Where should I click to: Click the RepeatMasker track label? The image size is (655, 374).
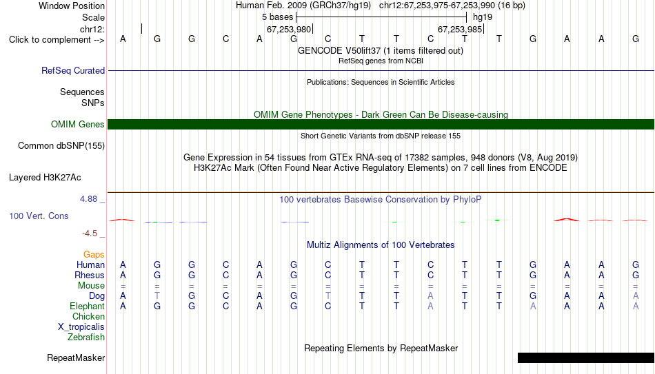(x=76, y=357)
